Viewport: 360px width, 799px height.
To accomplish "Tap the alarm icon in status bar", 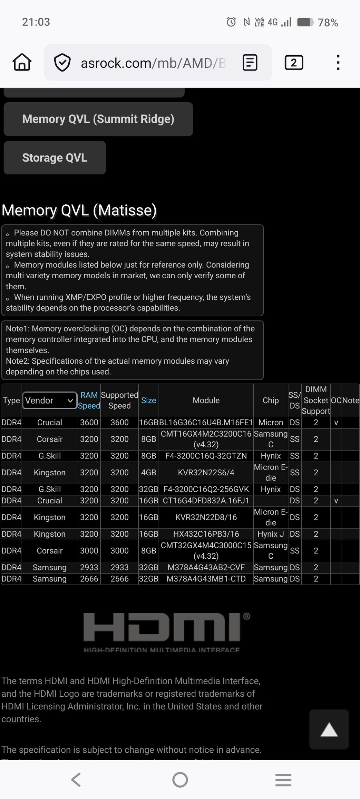I will [x=231, y=22].
